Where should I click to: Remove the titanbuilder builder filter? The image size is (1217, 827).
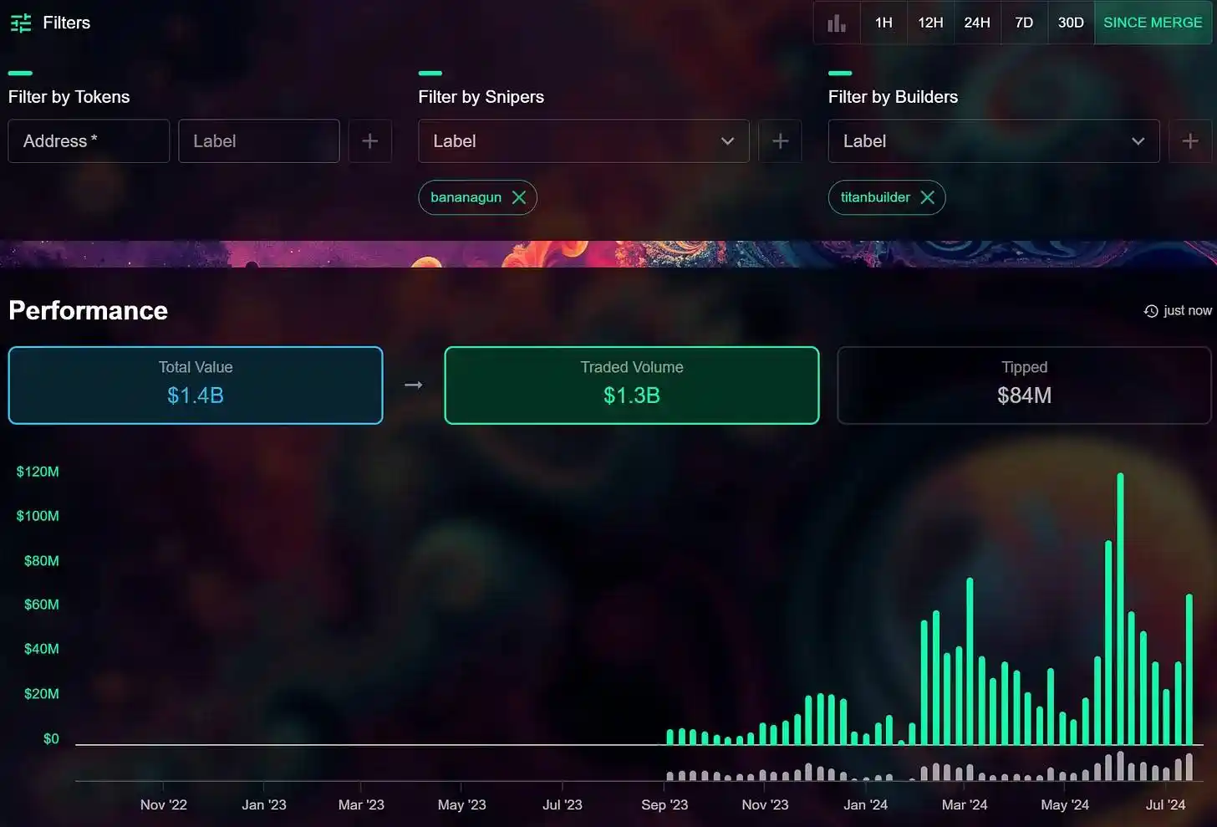tap(928, 197)
